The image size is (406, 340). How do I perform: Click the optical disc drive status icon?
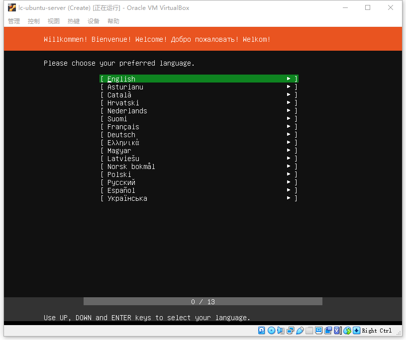click(x=271, y=331)
